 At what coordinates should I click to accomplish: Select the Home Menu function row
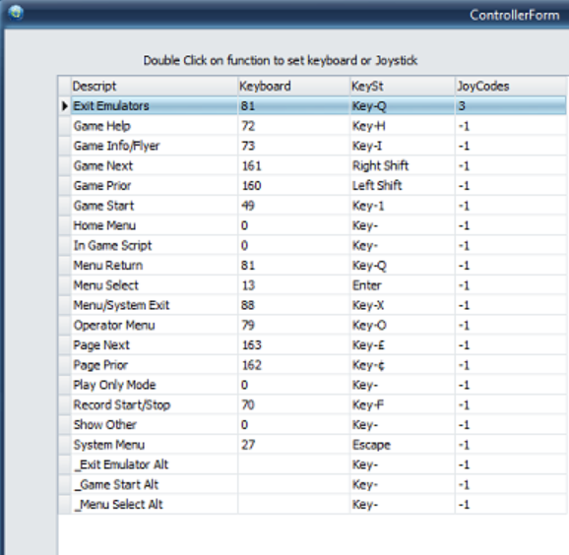click(312, 225)
